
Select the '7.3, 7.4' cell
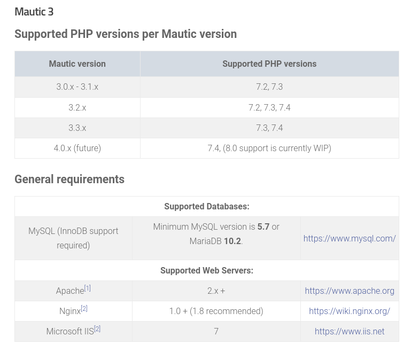click(269, 128)
